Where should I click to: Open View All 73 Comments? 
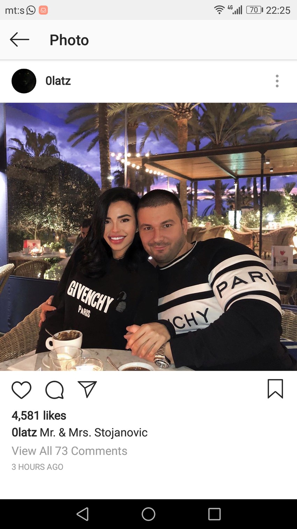click(x=70, y=451)
